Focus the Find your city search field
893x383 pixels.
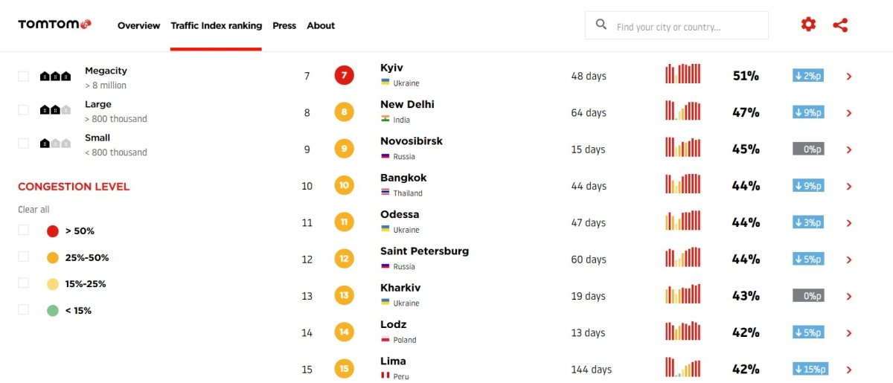pyautogui.click(x=676, y=25)
